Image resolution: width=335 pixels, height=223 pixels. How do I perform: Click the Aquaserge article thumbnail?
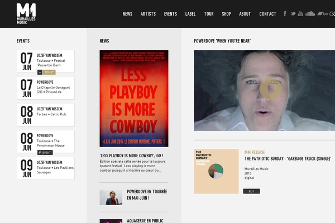point(111,221)
